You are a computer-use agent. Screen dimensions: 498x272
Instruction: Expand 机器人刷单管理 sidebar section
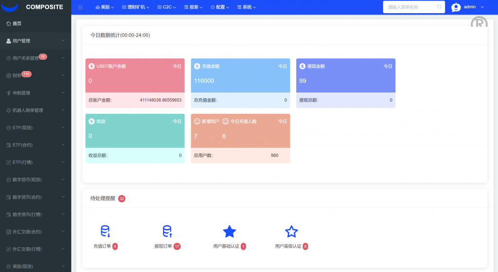pyautogui.click(x=36, y=110)
